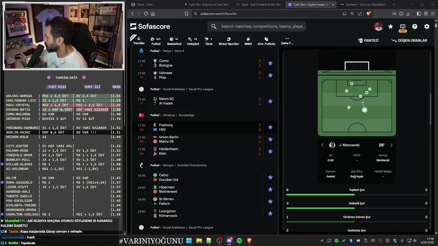Image resolution: width=438 pixels, height=246 pixels.
Task: Open the browser hamburger menu
Action: click(433, 14)
